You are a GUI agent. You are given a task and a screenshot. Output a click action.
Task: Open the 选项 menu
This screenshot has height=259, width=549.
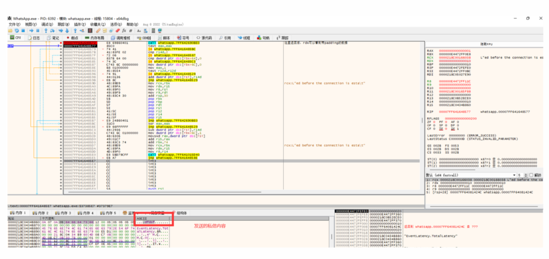click(x=116, y=24)
